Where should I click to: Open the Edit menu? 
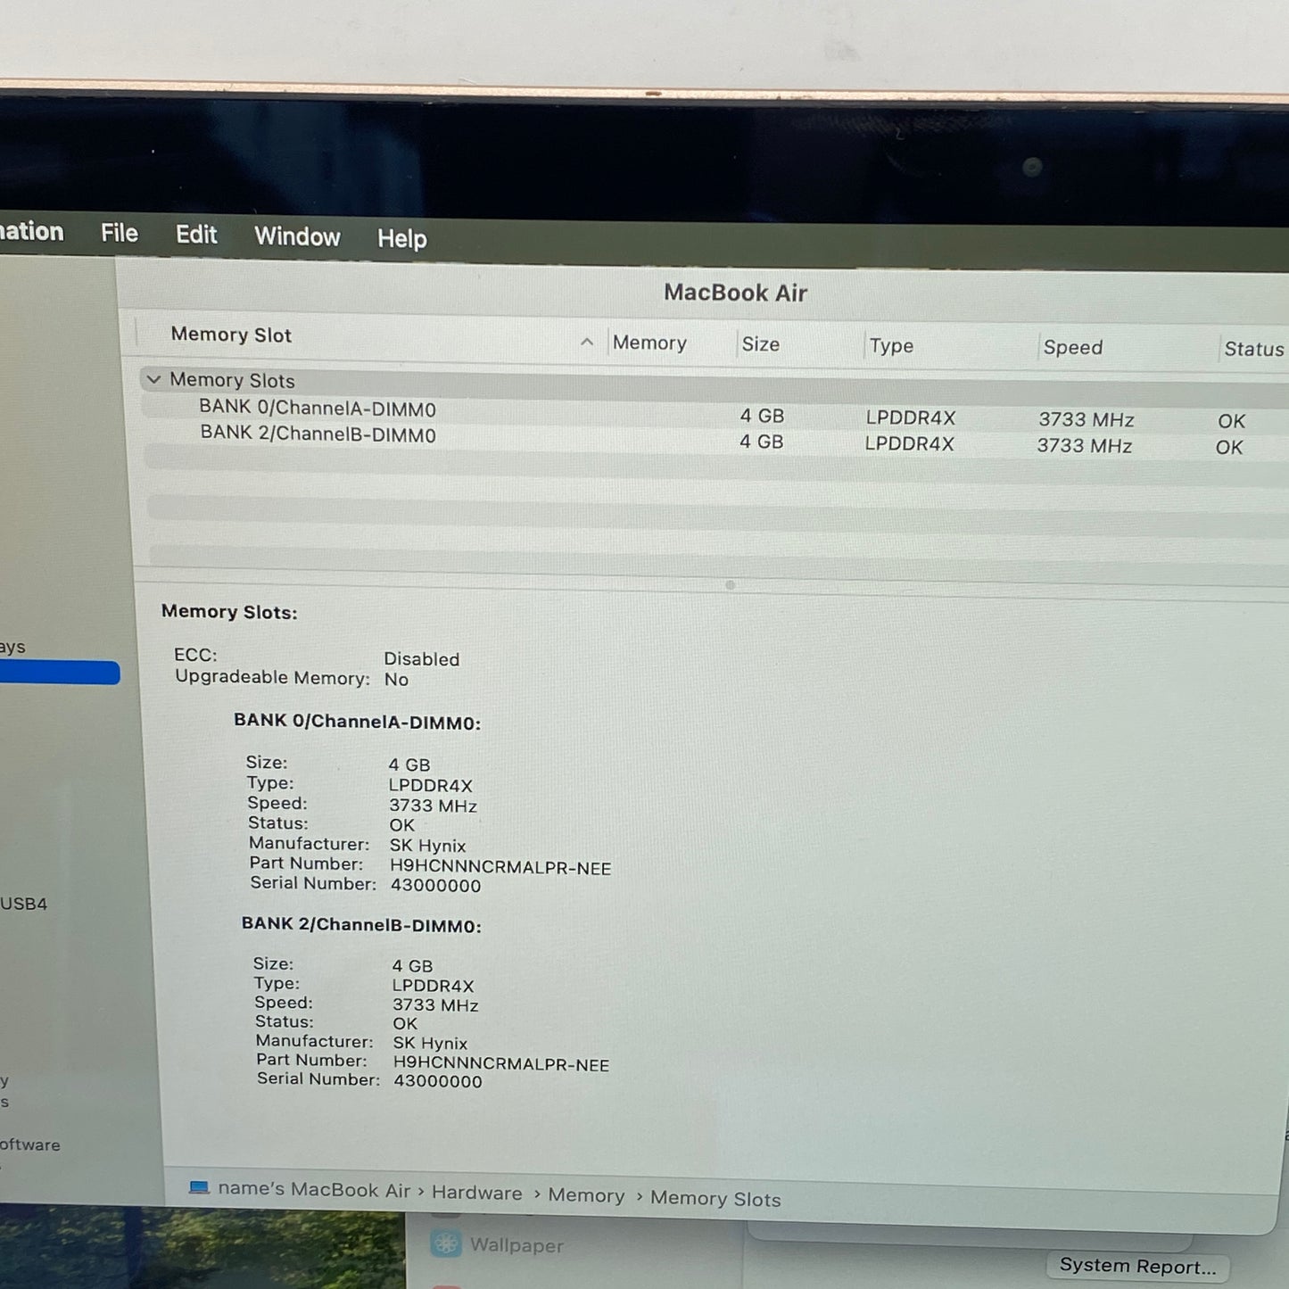point(196,235)
